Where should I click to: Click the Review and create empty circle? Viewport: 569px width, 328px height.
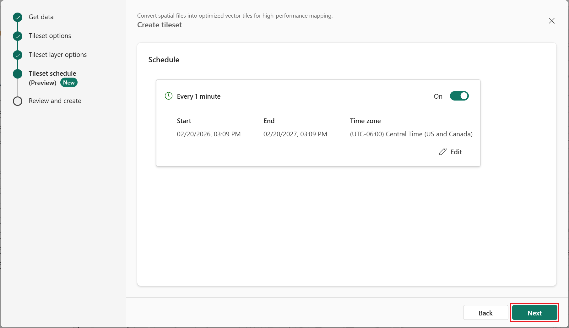tap(18, 101)
